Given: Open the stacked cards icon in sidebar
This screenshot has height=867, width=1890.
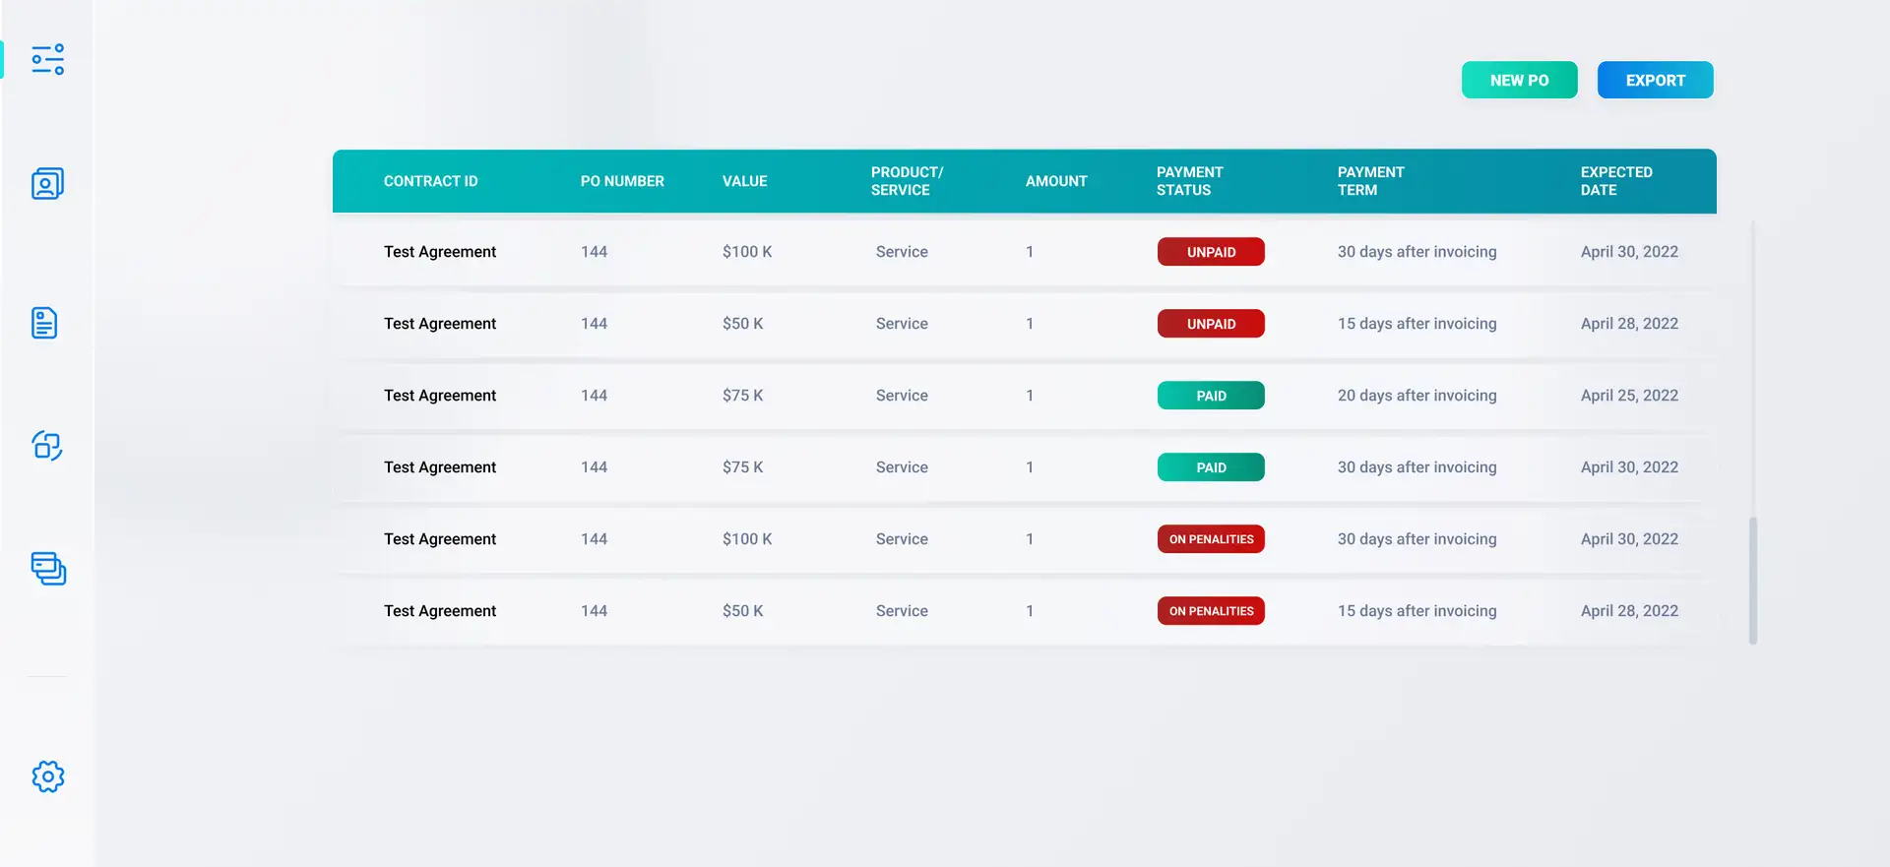Looking at the screenshot, I should click(x=48, y=569).
